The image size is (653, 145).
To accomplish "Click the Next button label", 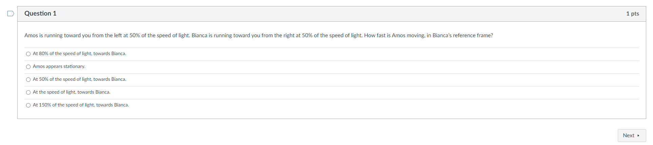I will (x=628, y=136).
